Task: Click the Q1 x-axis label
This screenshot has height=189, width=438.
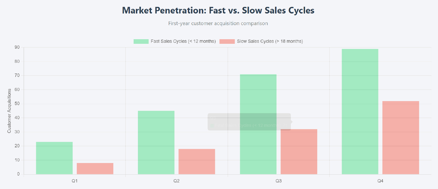Action: click(75, 181)
